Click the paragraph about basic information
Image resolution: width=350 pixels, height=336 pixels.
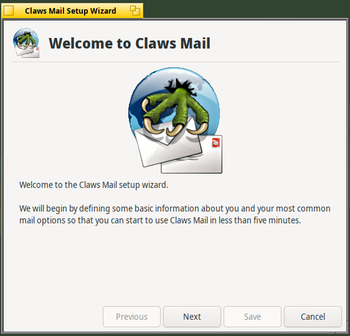[175, 215]
